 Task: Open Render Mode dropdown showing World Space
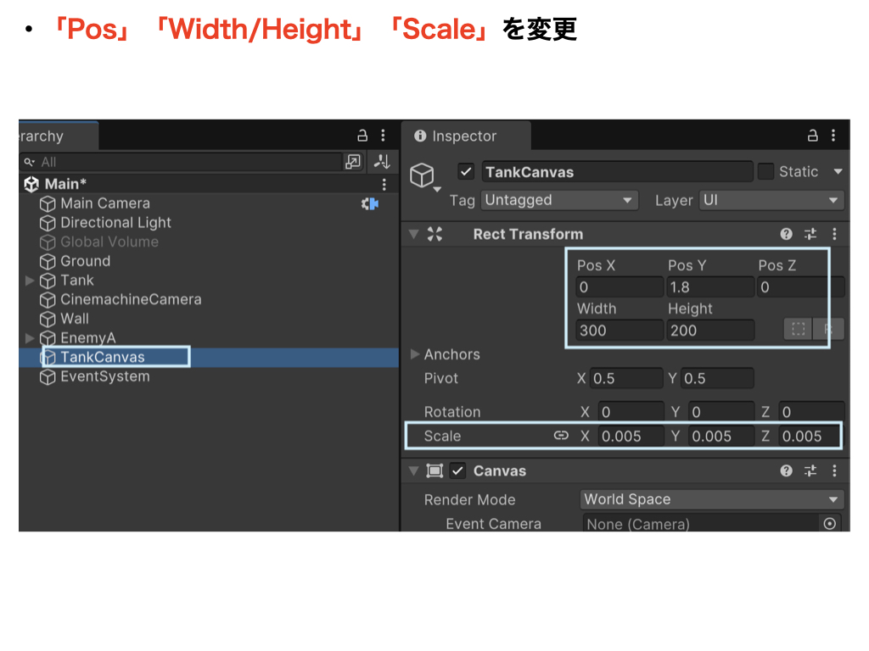(712, 499)
